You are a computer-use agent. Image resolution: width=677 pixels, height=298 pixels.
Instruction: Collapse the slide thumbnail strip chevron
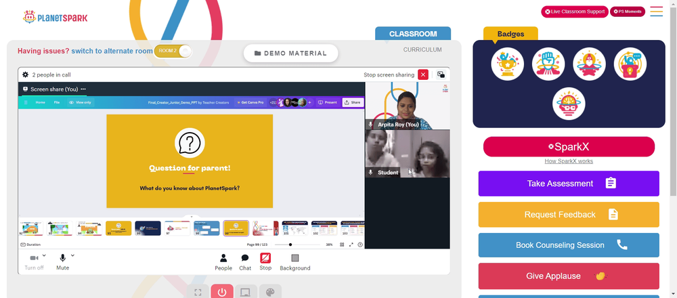point(192,216)
